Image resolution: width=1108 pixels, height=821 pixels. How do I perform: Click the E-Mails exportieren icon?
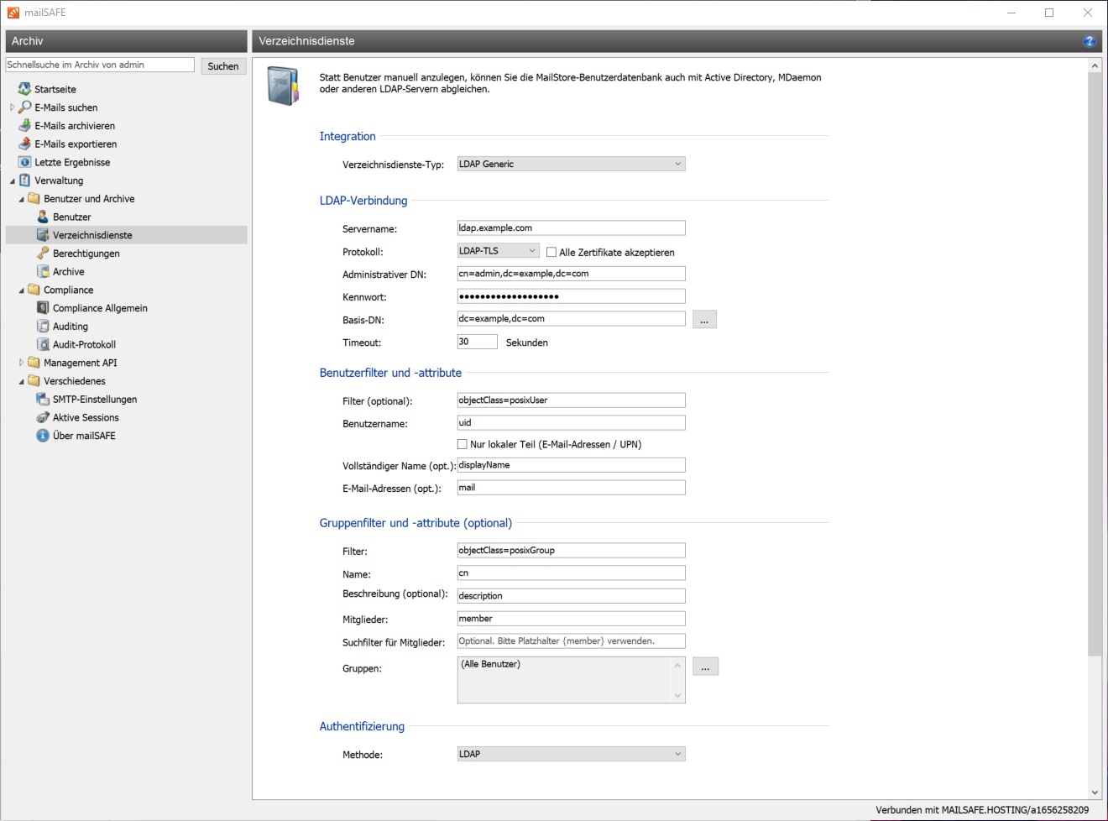(24, 144)
